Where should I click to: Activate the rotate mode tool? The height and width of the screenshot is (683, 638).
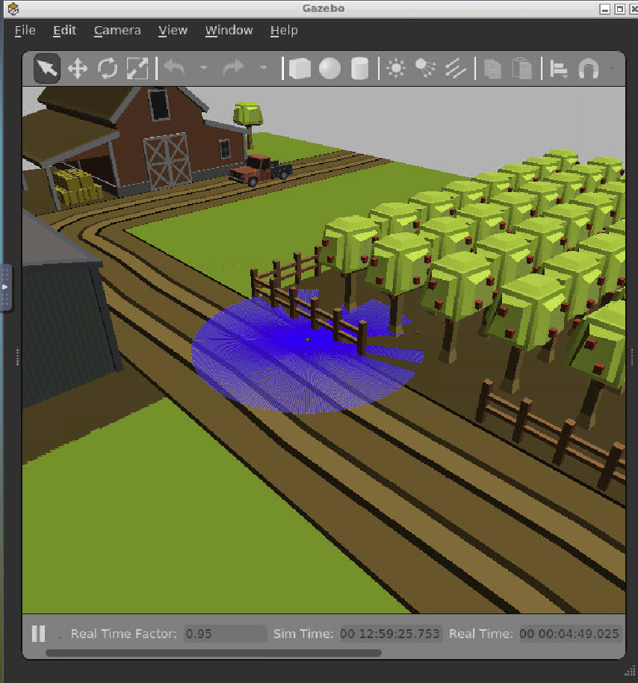tap(108, 69)
